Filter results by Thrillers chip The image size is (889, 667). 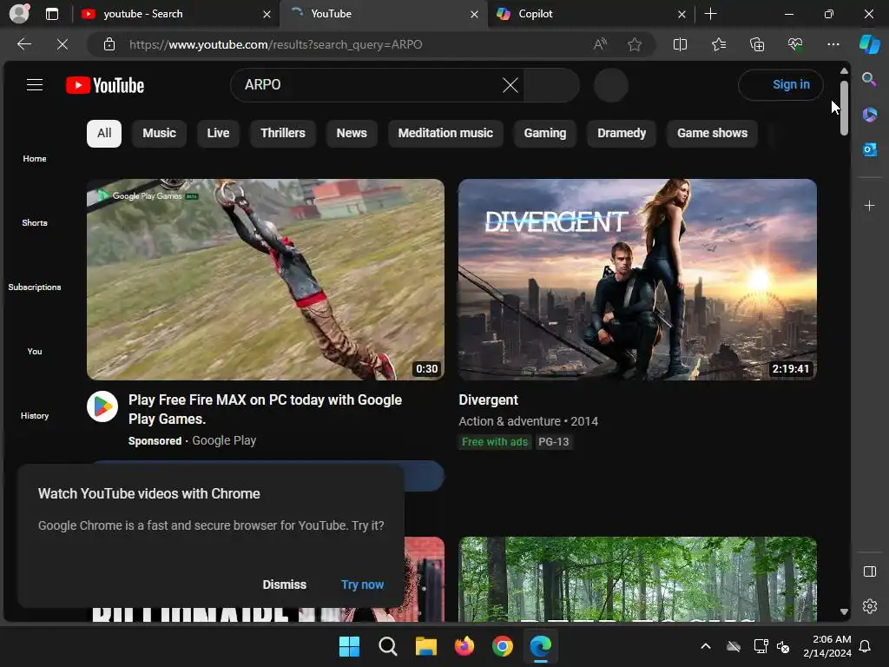[283, 133]
